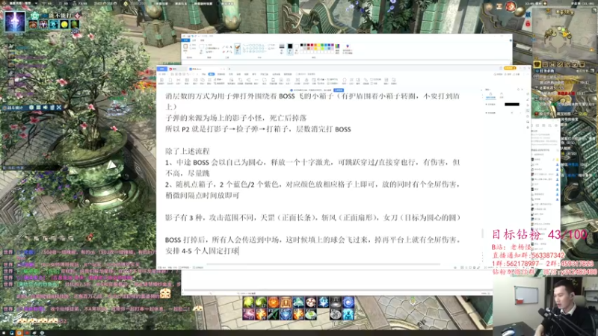Click the character portrait in the game HUD
The width and height of the screenshot is (598, 336).
[x=15, y=22]
